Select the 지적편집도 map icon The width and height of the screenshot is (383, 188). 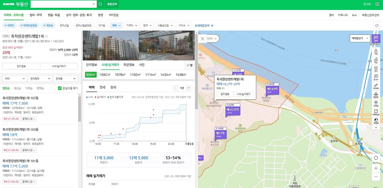[x=376, y=113]
